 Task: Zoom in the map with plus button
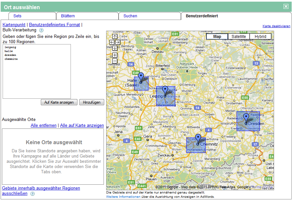pyautogui.click(x=115, y=55)
